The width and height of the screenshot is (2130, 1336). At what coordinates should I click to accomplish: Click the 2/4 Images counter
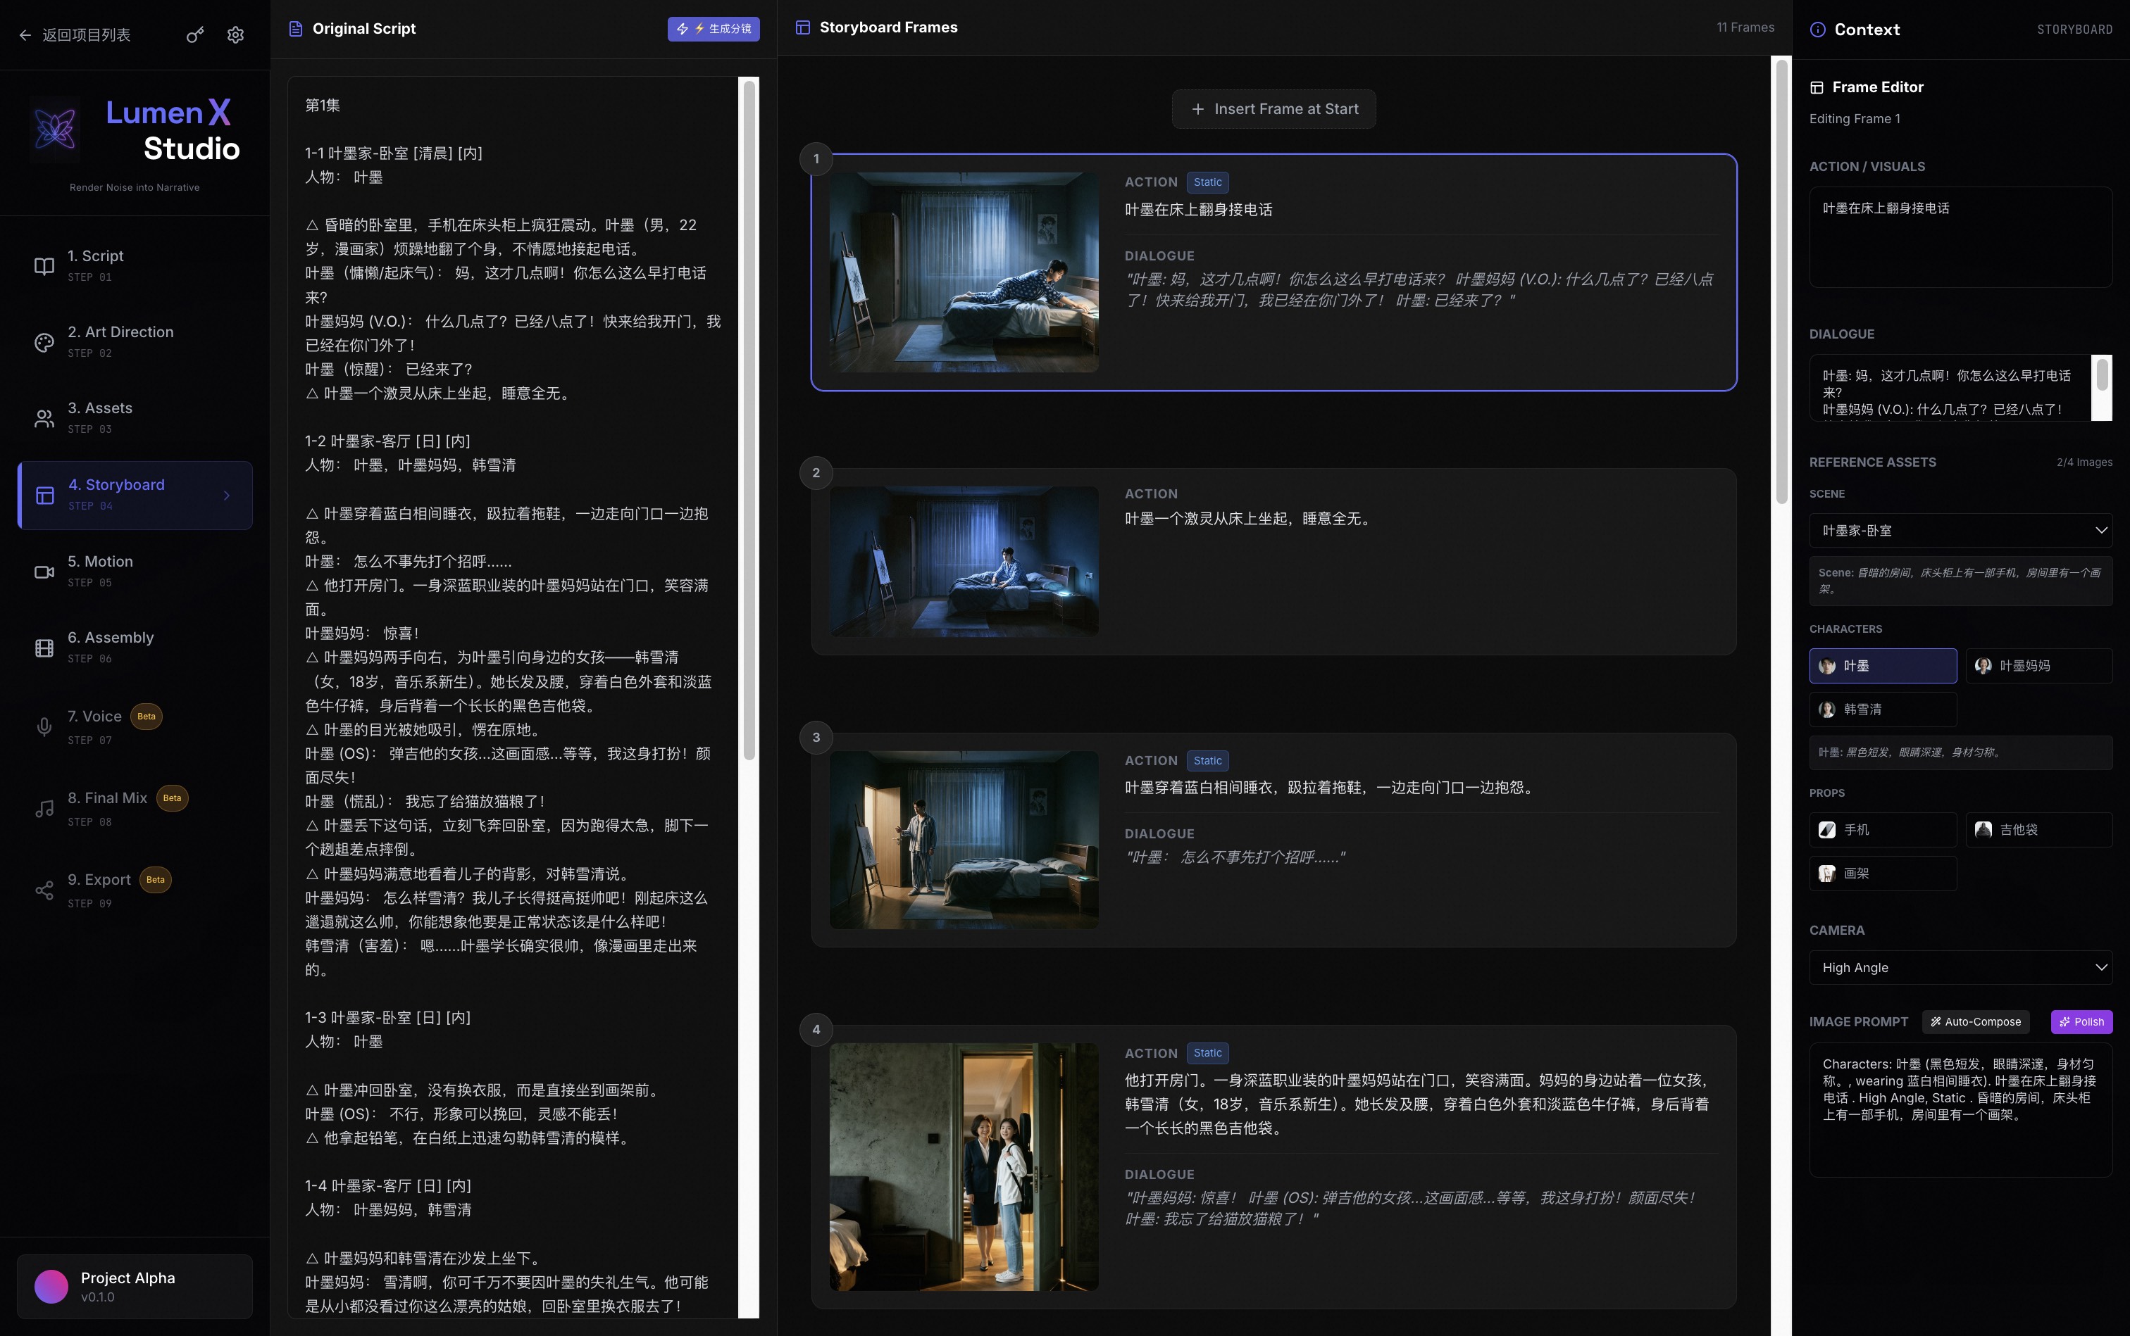(2084, 462)
